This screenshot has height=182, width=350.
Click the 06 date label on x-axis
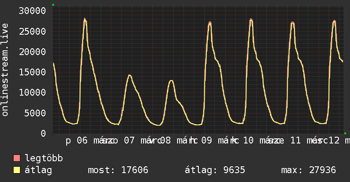[82, 141]
